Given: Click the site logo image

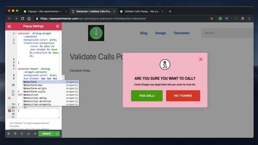Looking at the screenshot, I should coord(96,33).
